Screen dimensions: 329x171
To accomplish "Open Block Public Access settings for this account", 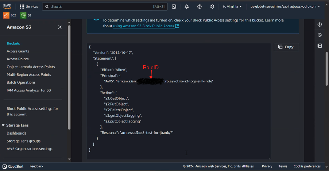I will 32,111.
